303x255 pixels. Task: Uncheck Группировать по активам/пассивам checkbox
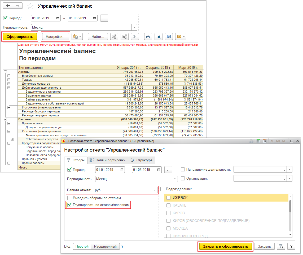(x=69, y=204)
